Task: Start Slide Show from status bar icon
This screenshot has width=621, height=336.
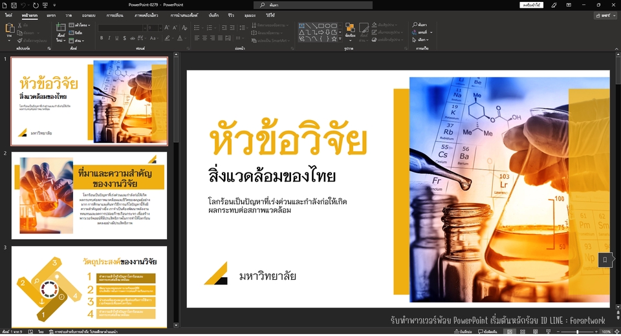Action: [549, 331]
